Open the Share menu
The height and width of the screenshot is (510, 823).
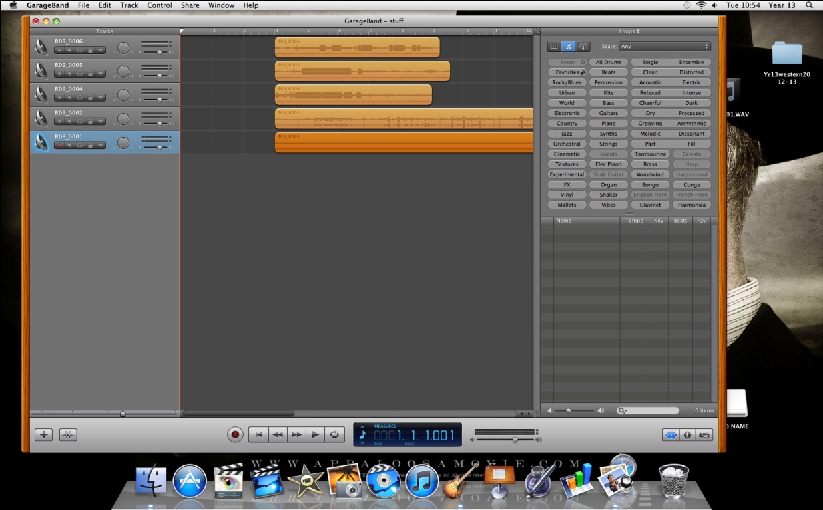click(190, 5)
